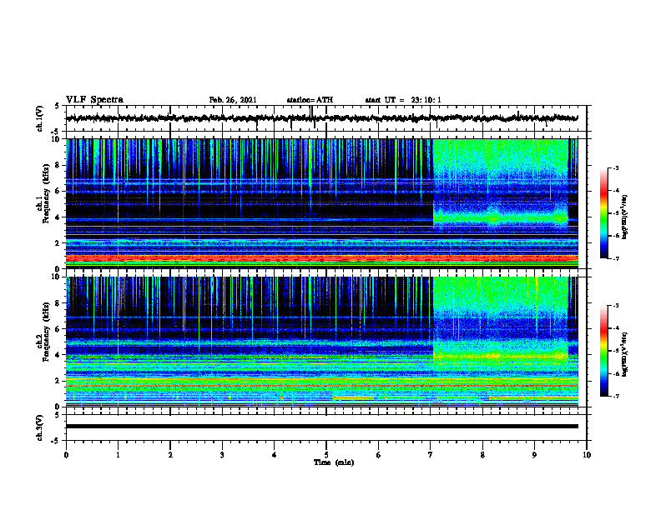Click the 'Time (min)' axis label

click(x=334, y=462)
